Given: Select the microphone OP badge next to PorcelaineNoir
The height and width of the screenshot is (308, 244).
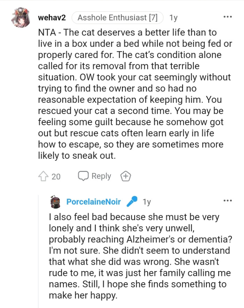Looking at the screenshot, I should coord(131,201).
